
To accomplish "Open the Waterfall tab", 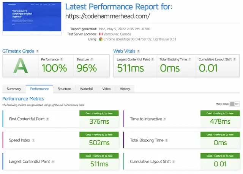I will pos(87,89).
